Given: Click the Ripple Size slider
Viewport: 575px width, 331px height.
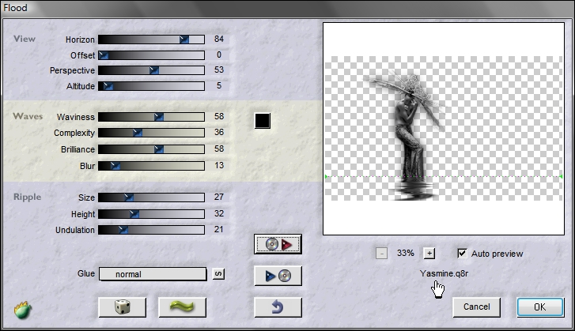Looking at the screenshot, I should pos(151,197).
